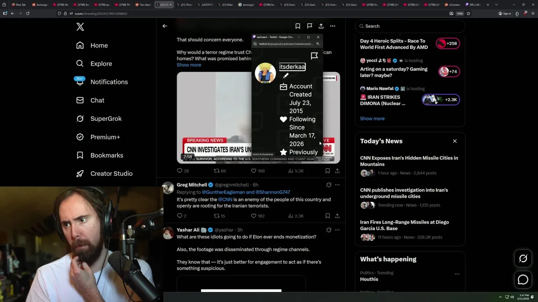Click the itsderkaa username in viewer card
This screenshot has height=302, width=538.
coord(292,67)
